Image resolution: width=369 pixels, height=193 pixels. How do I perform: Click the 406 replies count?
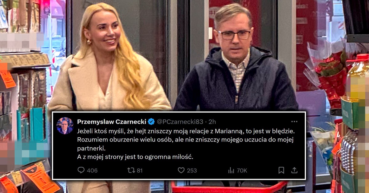[x=92, y=171]
